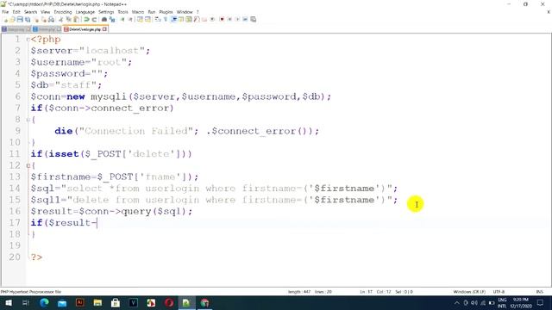Switch to the DeleteUserlogin.php tab

85,29
